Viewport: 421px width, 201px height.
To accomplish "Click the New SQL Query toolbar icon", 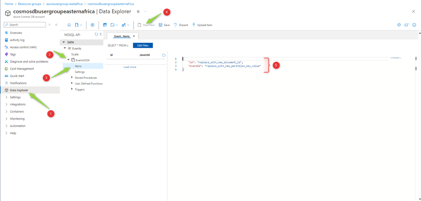I will pyautogui.click(x=105, y=25).
